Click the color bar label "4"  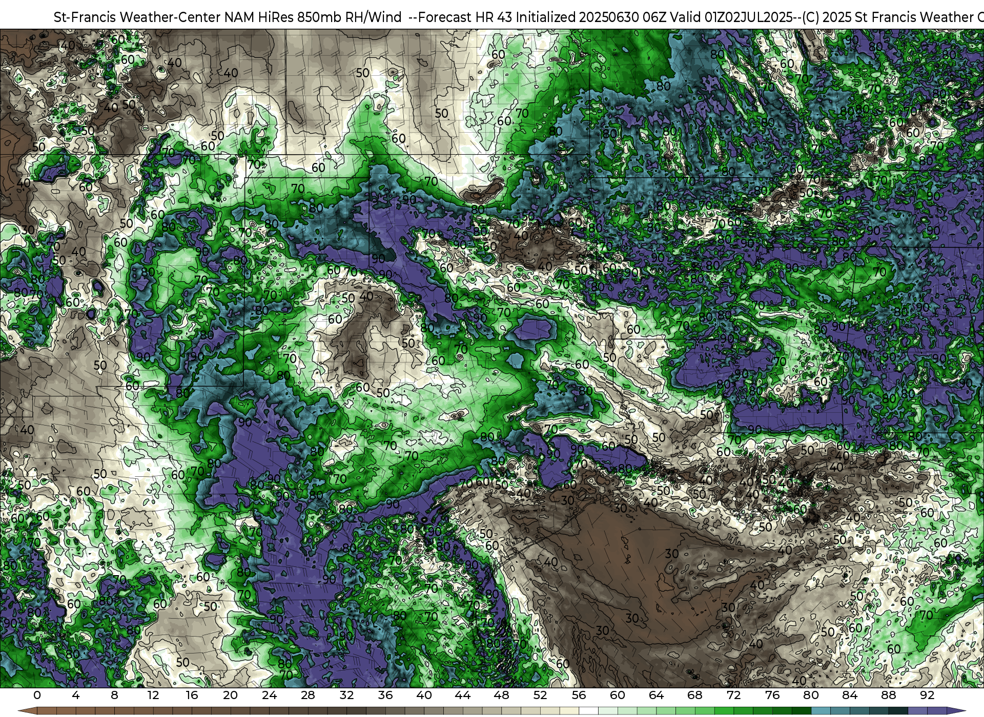tap(76, 695)
